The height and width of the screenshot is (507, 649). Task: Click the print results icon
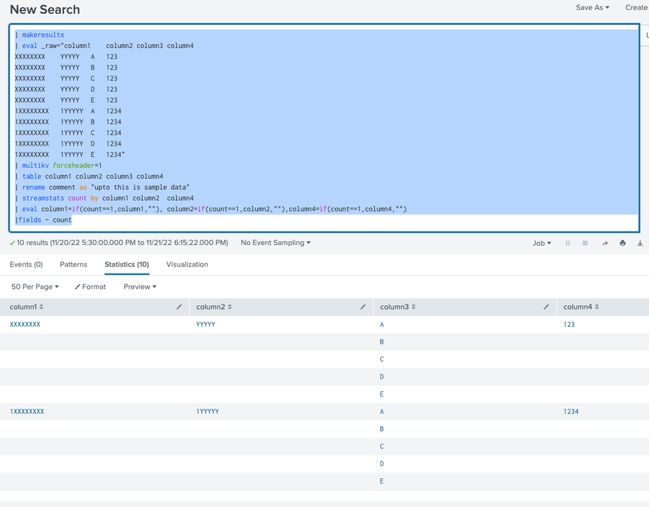point(622,243)
